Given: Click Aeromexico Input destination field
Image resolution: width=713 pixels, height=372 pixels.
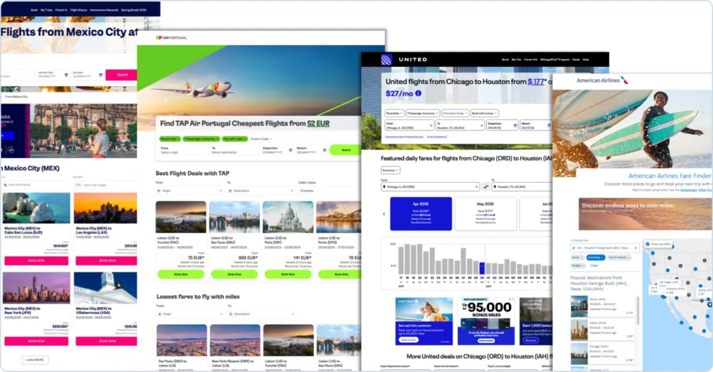Looking at the screenshot, I should coord(36,185).
